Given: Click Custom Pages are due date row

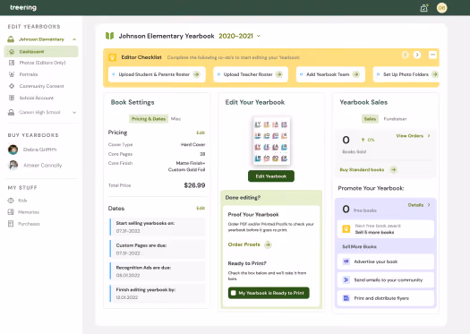Looking at the screenshot, I should (x=158, y=249).
